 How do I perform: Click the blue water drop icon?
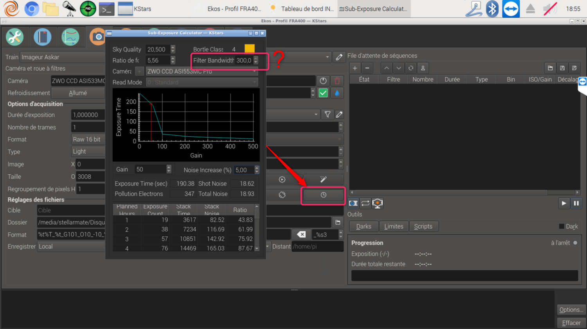coord(337,93)
